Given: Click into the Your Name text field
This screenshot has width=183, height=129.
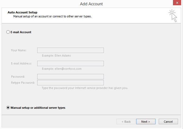Looking at the screenshot, I should tap(71, 50).
